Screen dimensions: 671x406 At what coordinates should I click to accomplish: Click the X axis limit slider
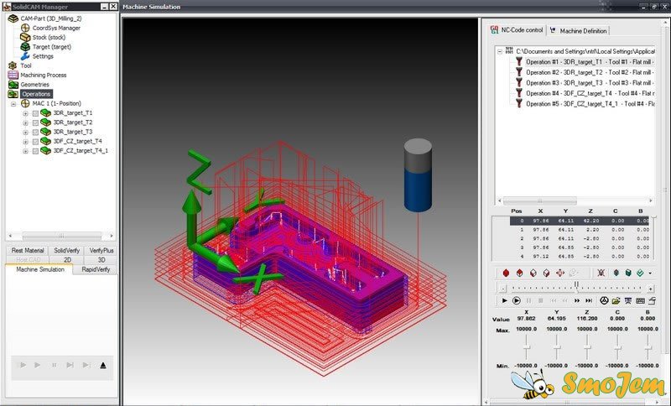tap(527, 347)
